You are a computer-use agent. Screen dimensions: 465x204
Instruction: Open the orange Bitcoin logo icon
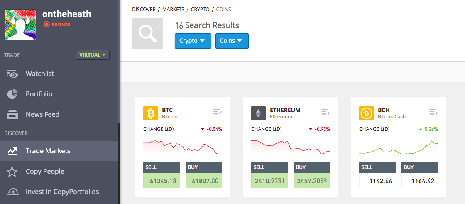pyautogui.click(x=150, y=113)
